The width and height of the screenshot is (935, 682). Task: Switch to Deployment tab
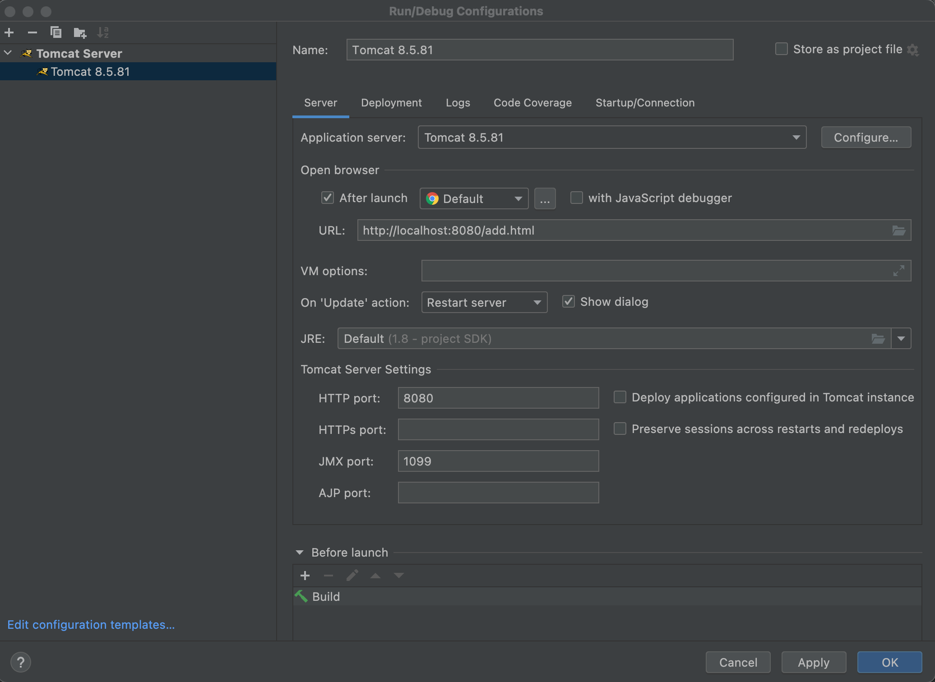391,103
